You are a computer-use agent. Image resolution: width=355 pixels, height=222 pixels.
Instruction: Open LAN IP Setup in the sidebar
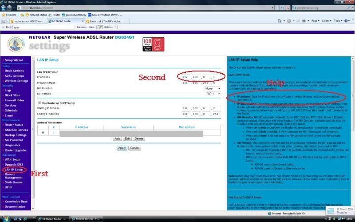coord(14,170)
